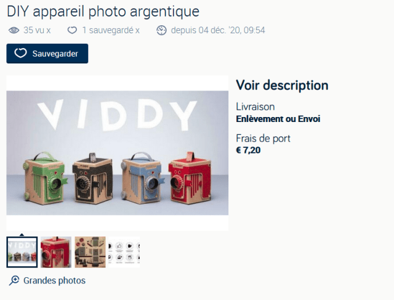394x300 pixels.
Task: Click the heart icon inside Sauvegarder button
Action: coord(20,54)
